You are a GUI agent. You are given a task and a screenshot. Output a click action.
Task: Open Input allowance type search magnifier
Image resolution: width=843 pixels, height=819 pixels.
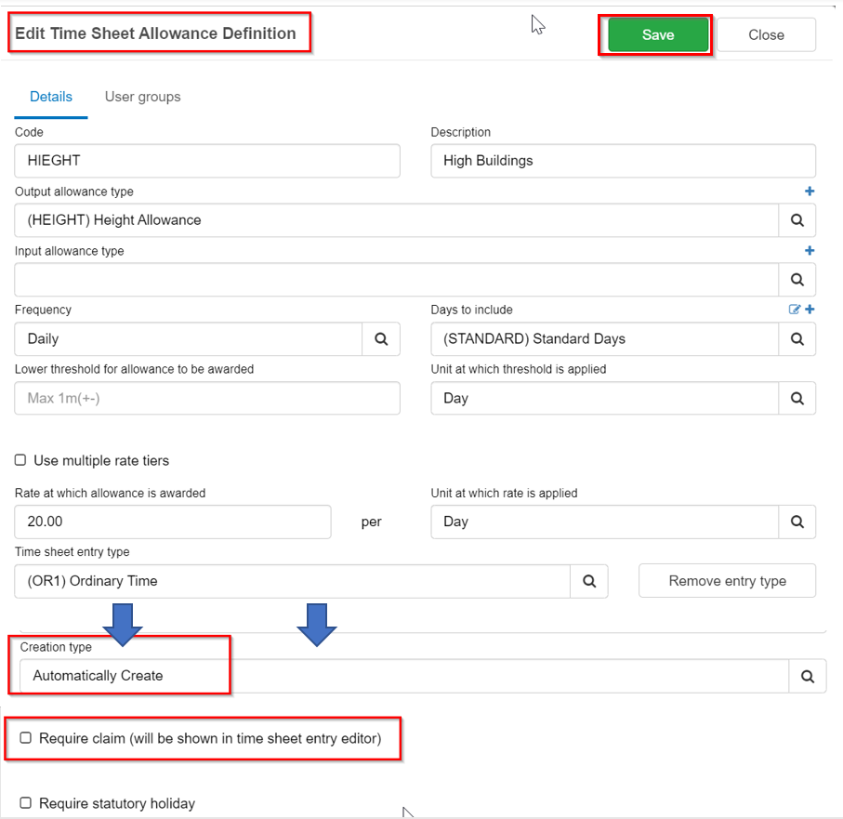[x=797, y=280]
